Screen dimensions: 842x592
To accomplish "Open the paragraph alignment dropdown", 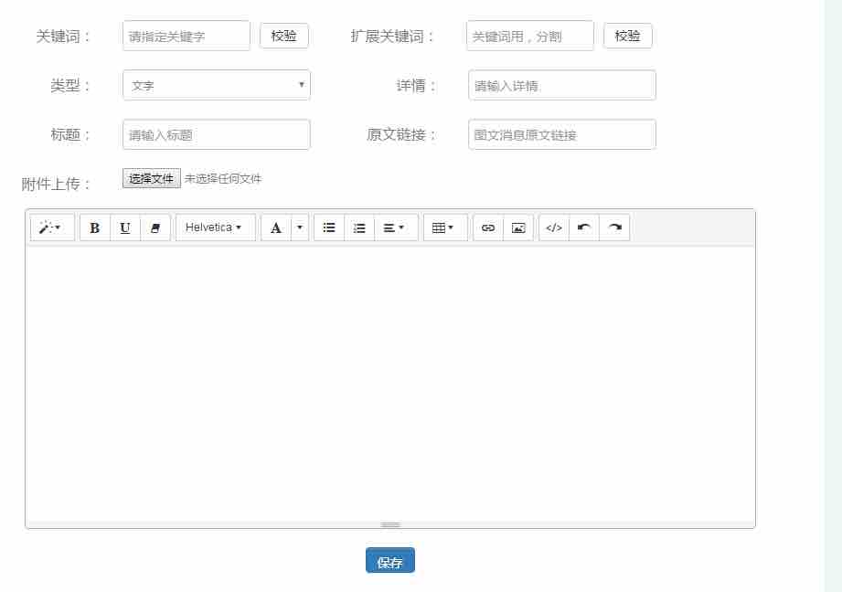I will (396, 227).
